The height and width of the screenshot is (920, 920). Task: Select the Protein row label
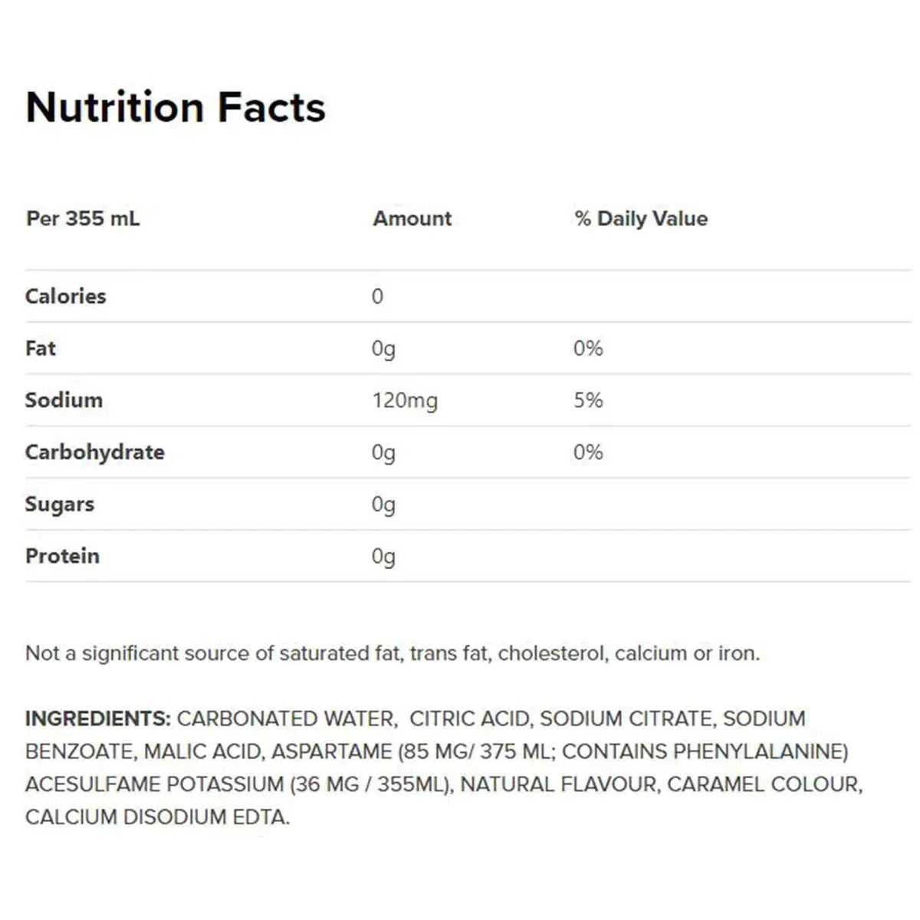point(62,556)
